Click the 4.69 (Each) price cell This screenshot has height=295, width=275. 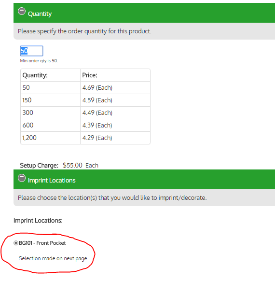point(115,88)
